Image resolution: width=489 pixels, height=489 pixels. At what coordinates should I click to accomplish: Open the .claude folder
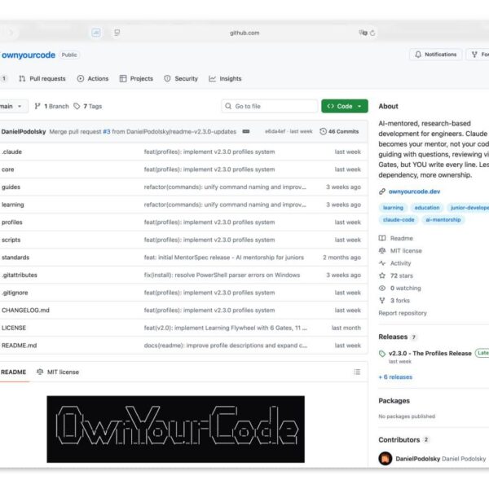(x=12, y=152)
